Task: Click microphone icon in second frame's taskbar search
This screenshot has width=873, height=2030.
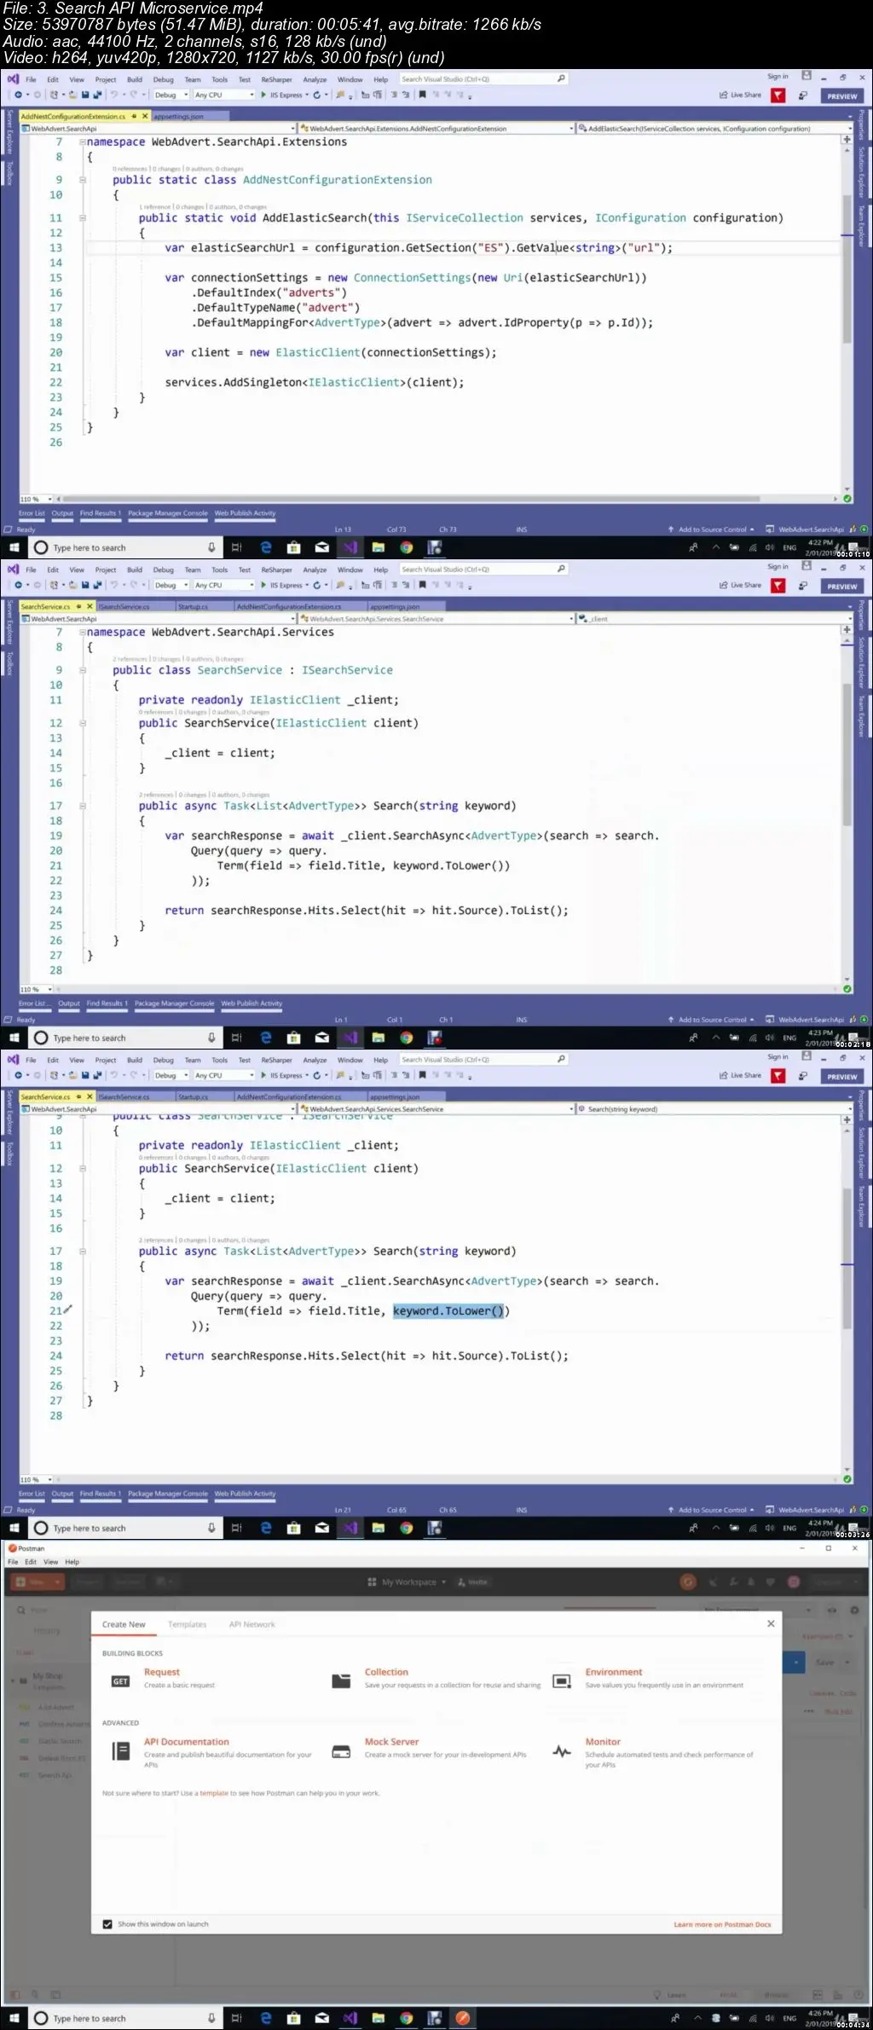Action: tap(211, 1038)
